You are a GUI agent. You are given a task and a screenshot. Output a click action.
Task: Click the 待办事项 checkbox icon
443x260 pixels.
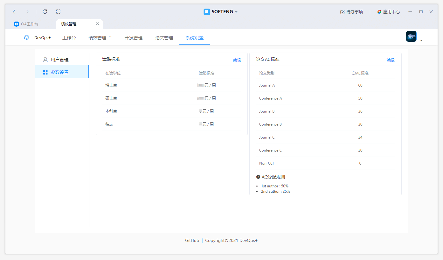coord(343,12)
